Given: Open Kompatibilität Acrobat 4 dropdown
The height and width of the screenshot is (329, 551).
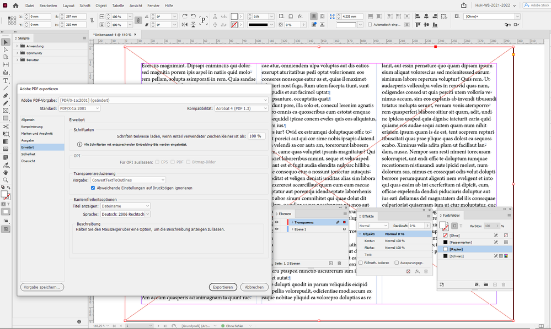Looking at the screenshot, I should click(242, 108).
